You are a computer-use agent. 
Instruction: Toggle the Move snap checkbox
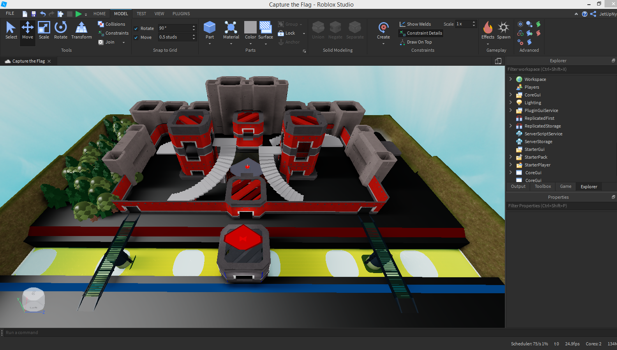tap(136, 37)
